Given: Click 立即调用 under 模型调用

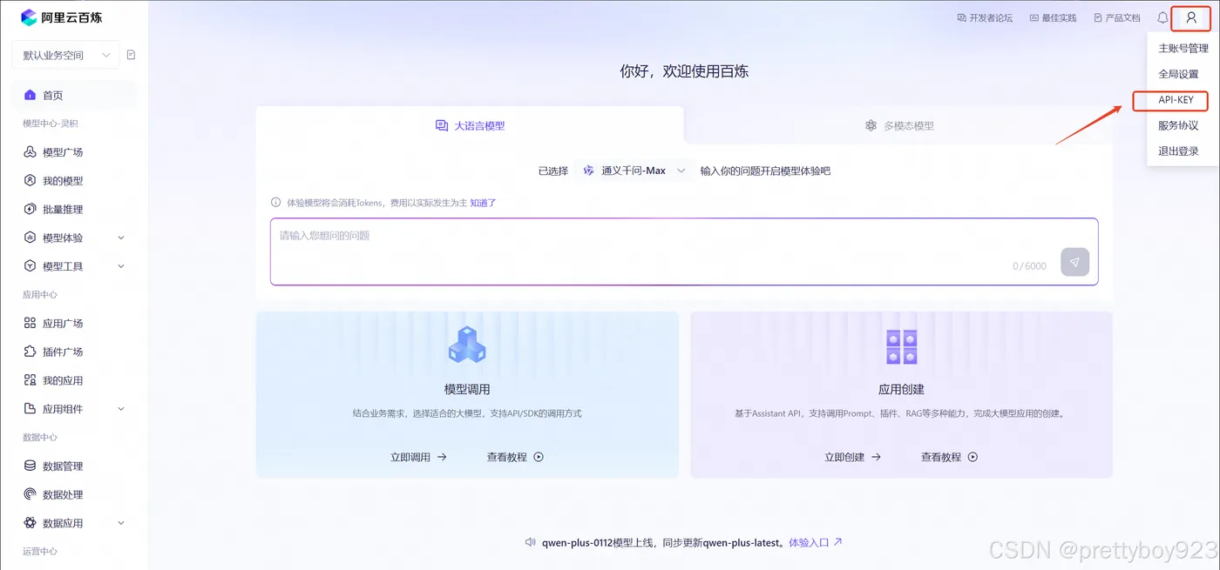Looking at the screenshot, I should point(418,457).
